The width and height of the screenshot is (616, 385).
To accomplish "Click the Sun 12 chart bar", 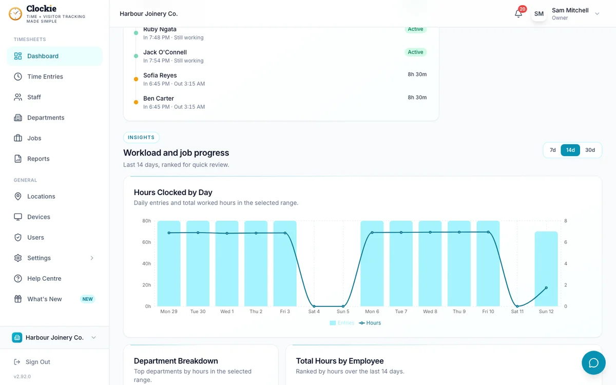I will tap(546, 269).
